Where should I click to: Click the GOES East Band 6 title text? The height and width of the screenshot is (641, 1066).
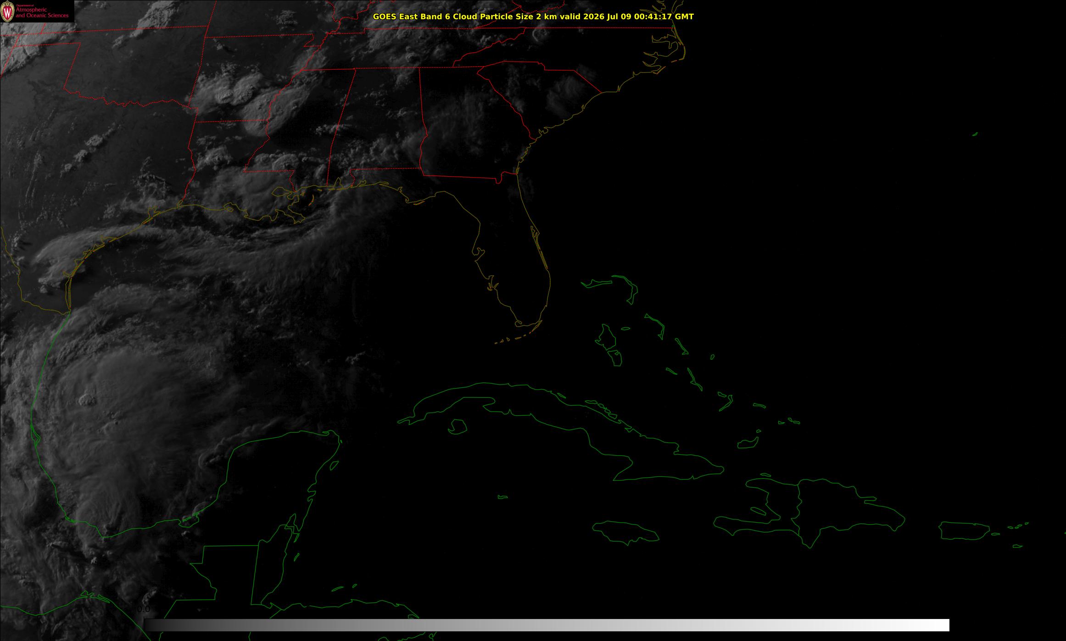(533, 17)
